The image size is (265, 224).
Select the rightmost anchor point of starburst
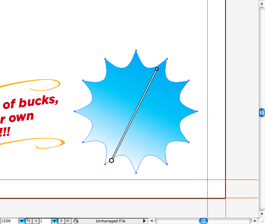coord(197,111)
